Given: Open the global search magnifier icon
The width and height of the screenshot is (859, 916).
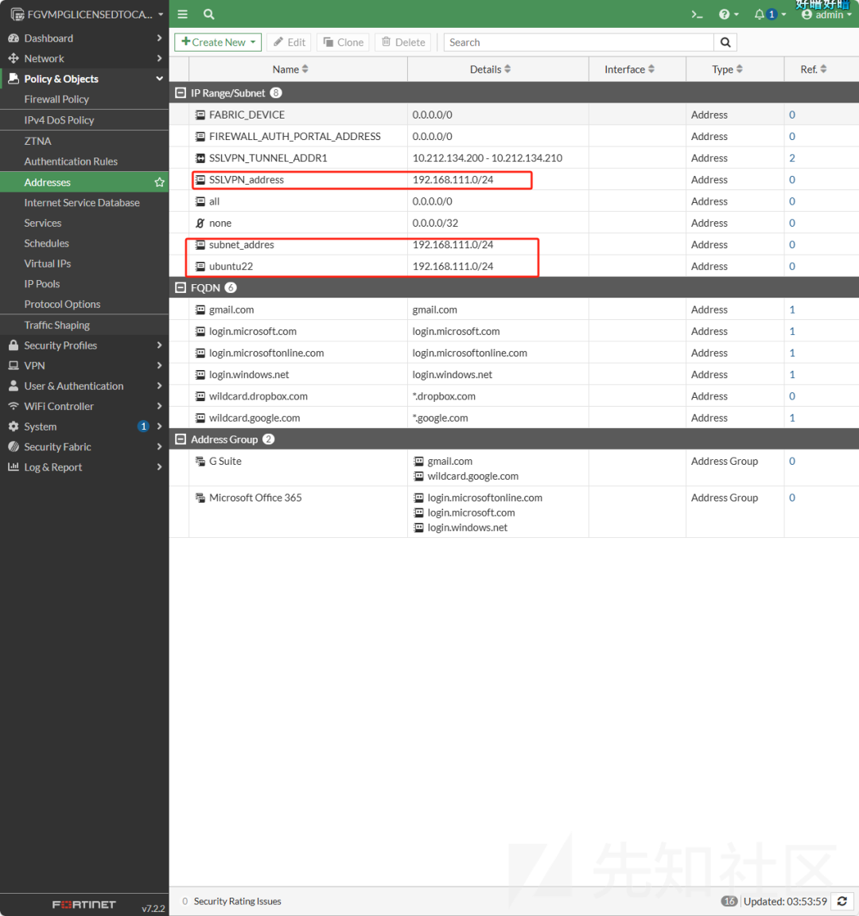Looking at the screenshot, I should pyautogui.click(x=208, y=14).
